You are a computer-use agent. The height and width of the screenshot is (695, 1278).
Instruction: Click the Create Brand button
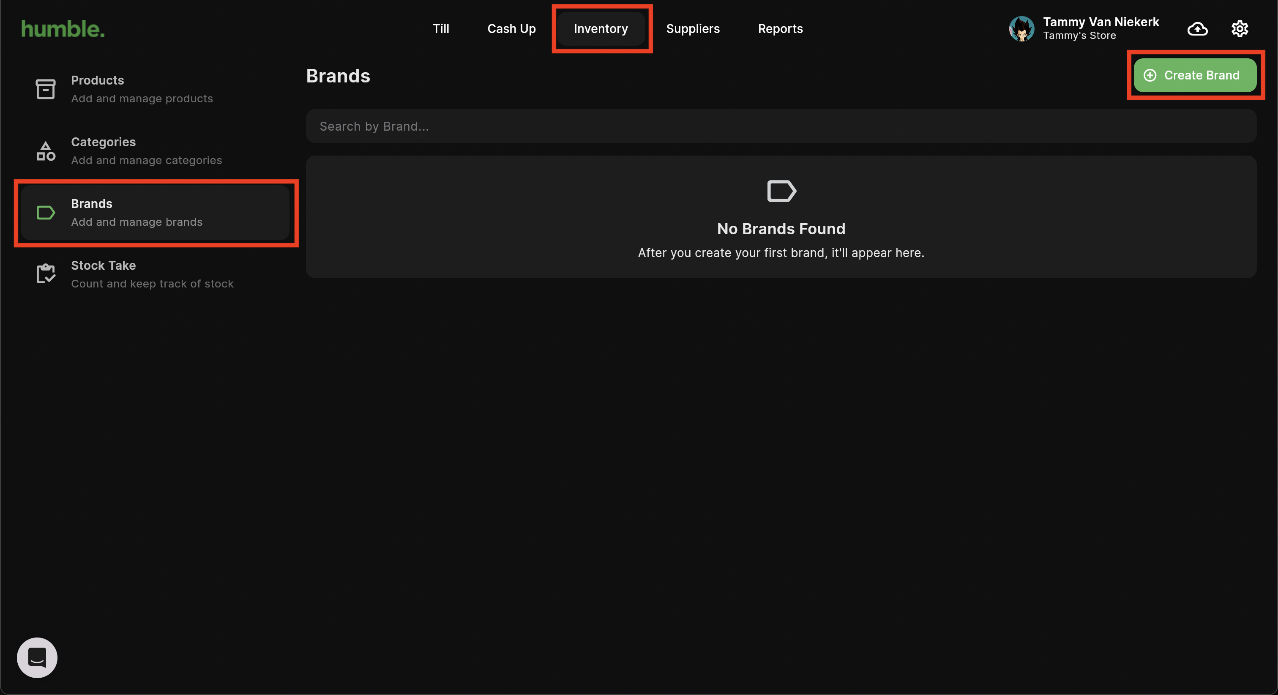coord(1195,75)
